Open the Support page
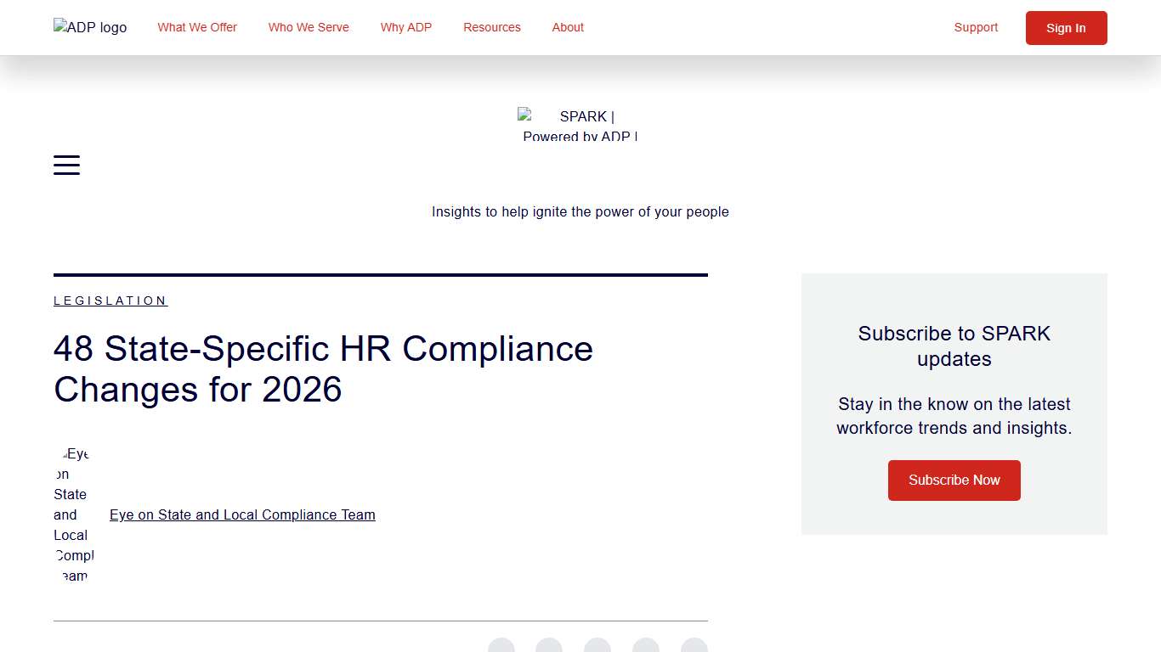 [975, 27]
